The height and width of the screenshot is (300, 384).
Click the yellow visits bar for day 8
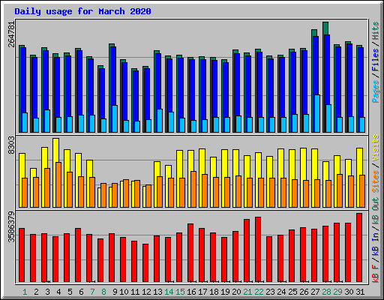click(x=99, y=197)
